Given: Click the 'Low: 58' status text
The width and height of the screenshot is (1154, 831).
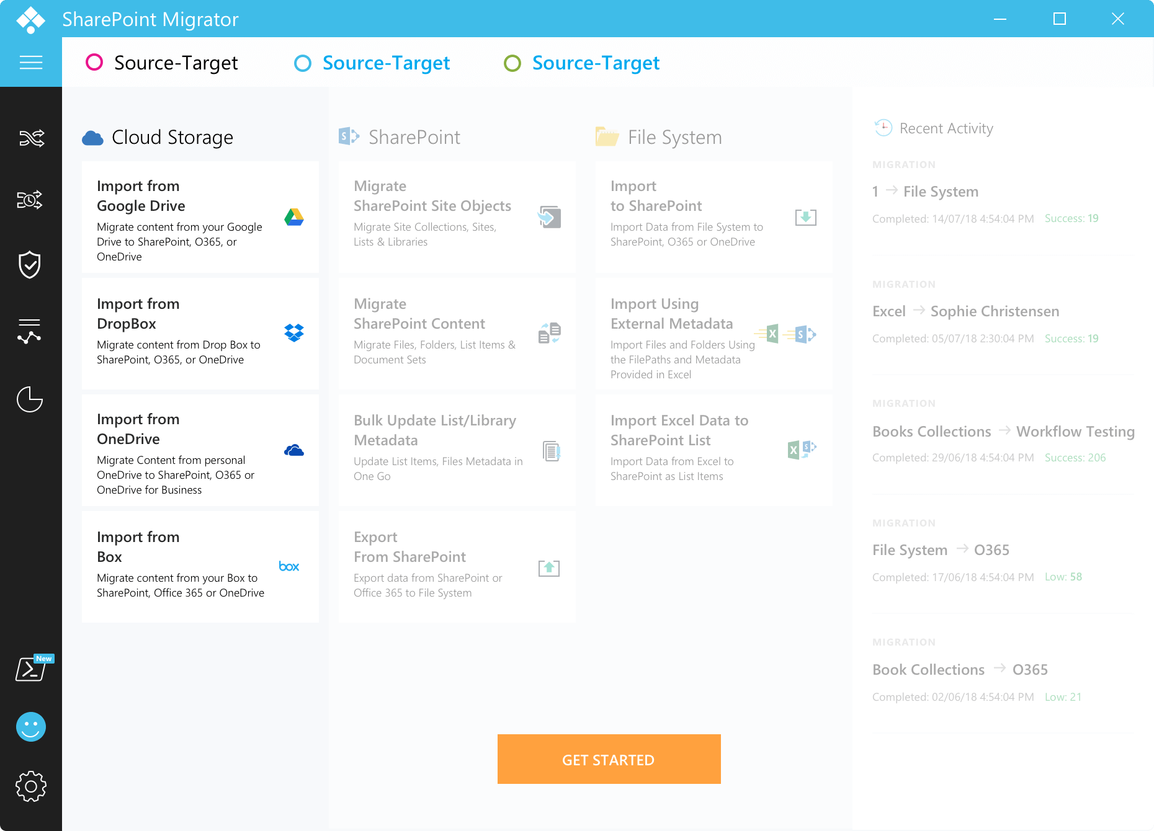Looking at the screenshot, I should [1063, 577].
